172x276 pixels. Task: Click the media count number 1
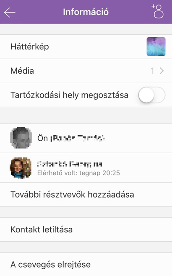click(x=152, y=71)
